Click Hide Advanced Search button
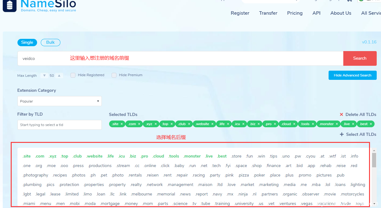The height and width of the screenshot is (208, 381). pos(352,75)
